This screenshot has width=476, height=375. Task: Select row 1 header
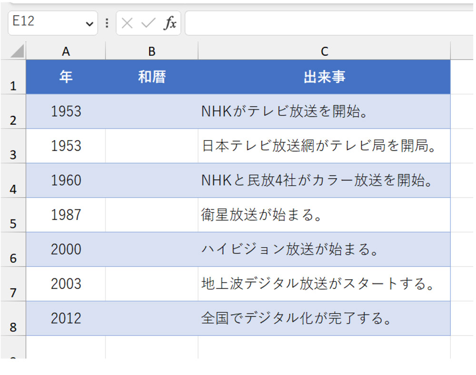[13, 77]
